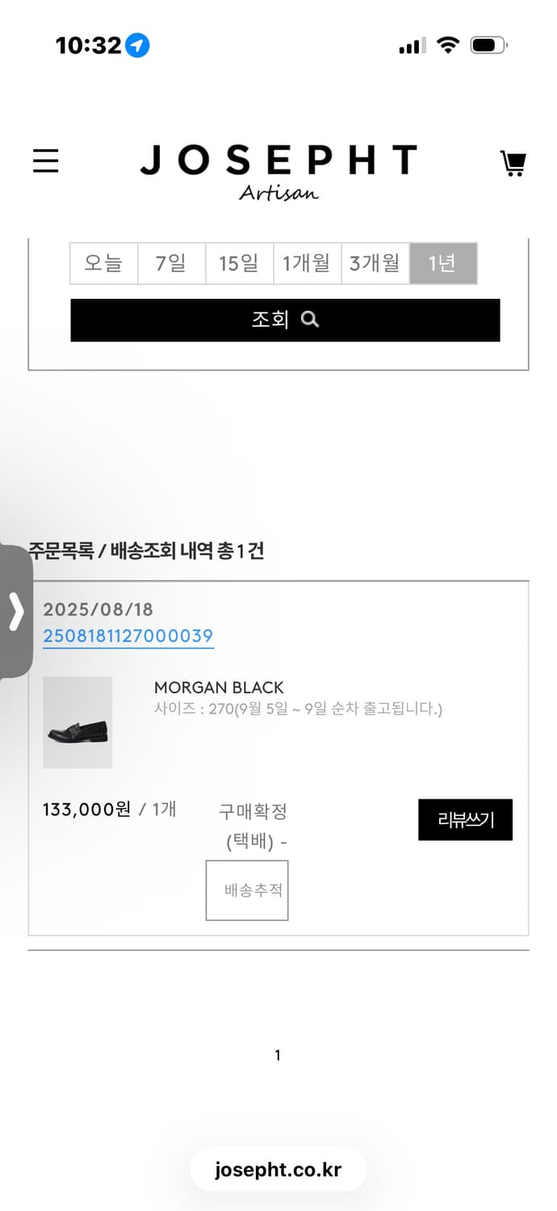Click the 리뷰쓰기 review button
Screen dimensions: 557x1211
pos(465,819)
